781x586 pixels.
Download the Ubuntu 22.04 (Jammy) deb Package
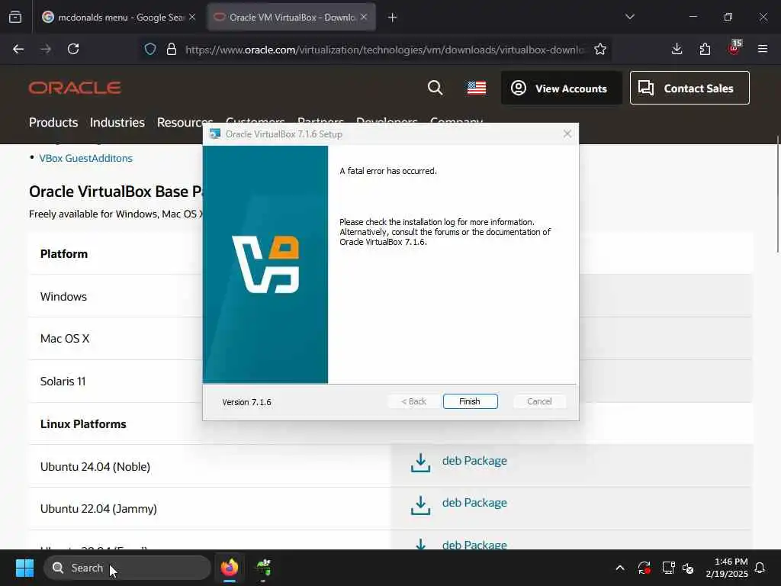click(474, 503)
